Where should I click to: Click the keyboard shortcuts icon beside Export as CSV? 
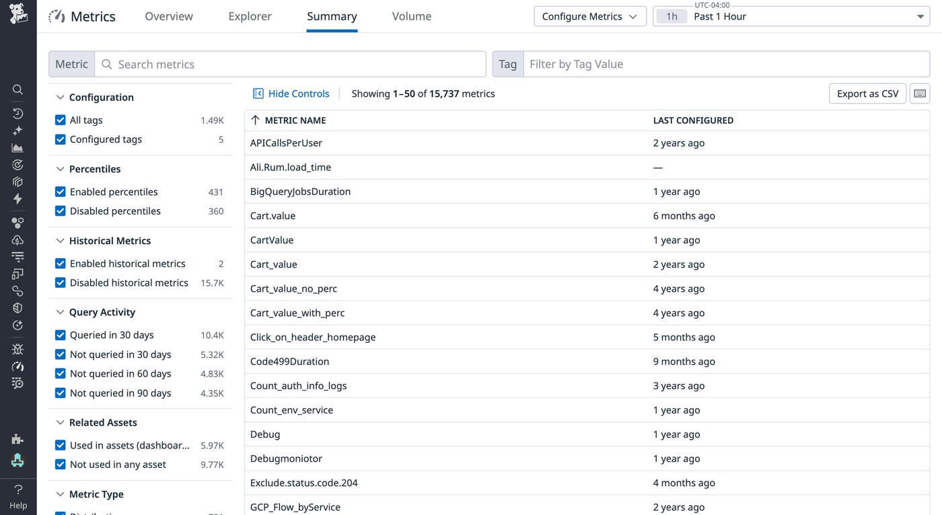tap(919, 93)
